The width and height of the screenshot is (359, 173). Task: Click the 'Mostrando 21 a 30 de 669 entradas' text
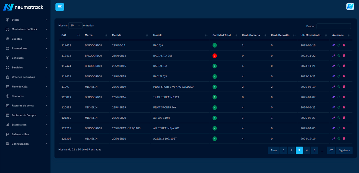click(80, 150)
